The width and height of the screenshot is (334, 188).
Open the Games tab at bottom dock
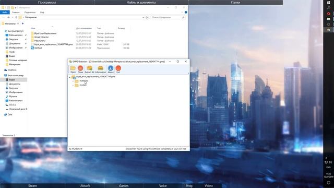[124, 186]
